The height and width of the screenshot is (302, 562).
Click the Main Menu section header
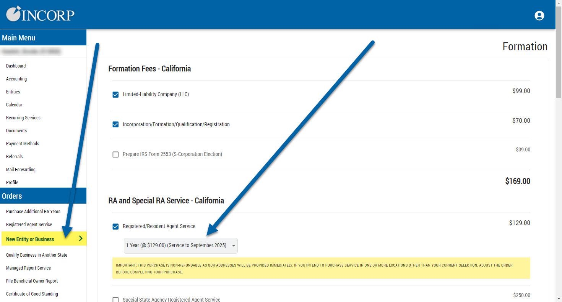(43, 38)
